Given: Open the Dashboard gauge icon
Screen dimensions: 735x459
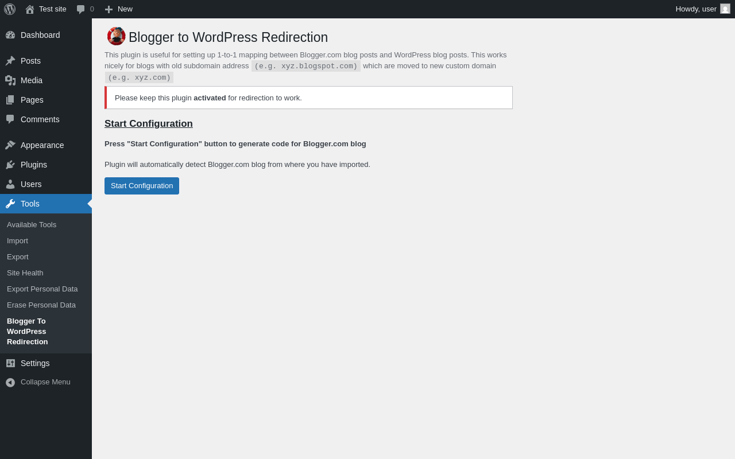Looking at the screenshot, I should [x=10, y=35].
